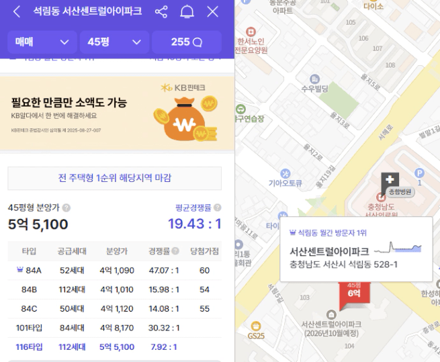Select the 101타입 row in table
This screenshot has width=440, height=362.
[x=114, y=328]
